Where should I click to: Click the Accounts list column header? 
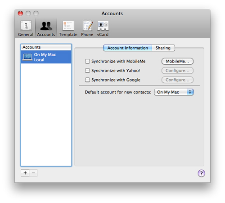click(x=46, y=47)
